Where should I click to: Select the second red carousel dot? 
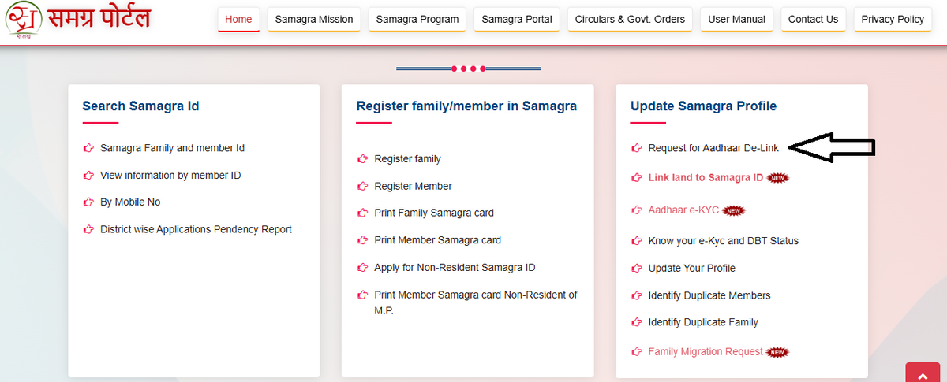(463, 69)
